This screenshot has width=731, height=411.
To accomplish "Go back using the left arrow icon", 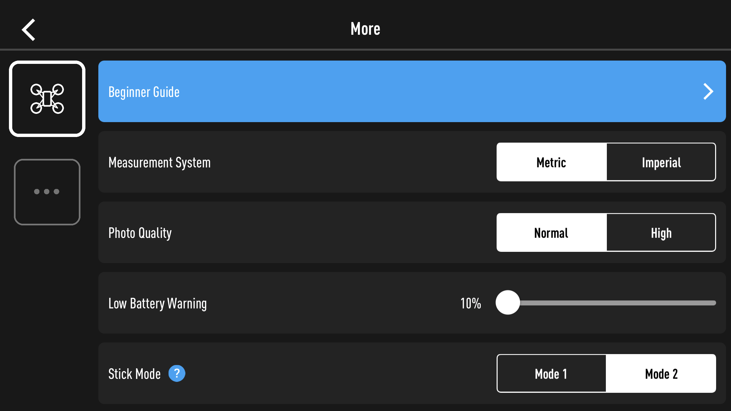I will point(28,30).
